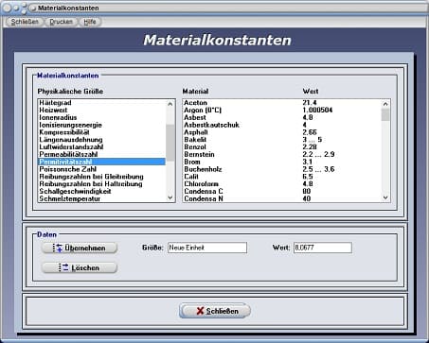This screenshot has width=429, height=343.
Task: Select the Condensa C material row
Action: click(281, 191)
